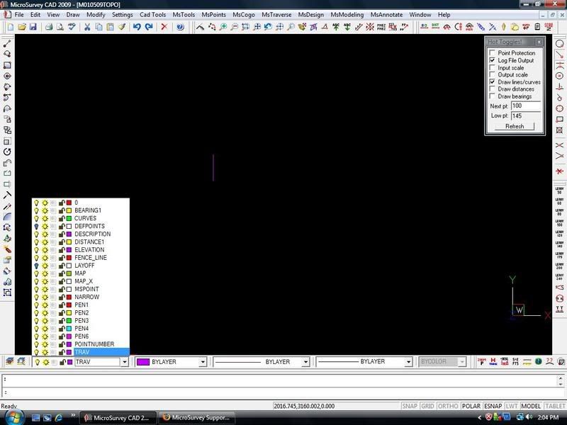
Task: Open the Cad Tools menu
Action: pyautogui.click(x=152, y=15)
